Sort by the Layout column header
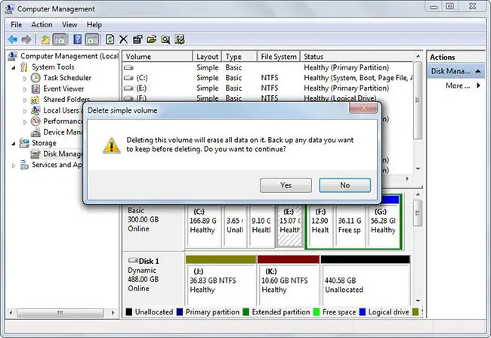The height and width of the screenshot is (338, 491). [207, 57]
